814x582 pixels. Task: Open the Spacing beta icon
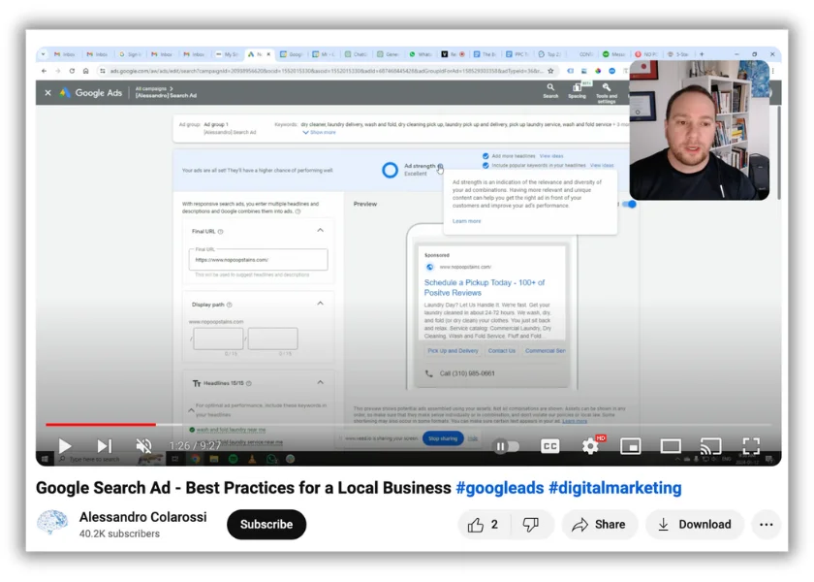click(x=577, y=90)
